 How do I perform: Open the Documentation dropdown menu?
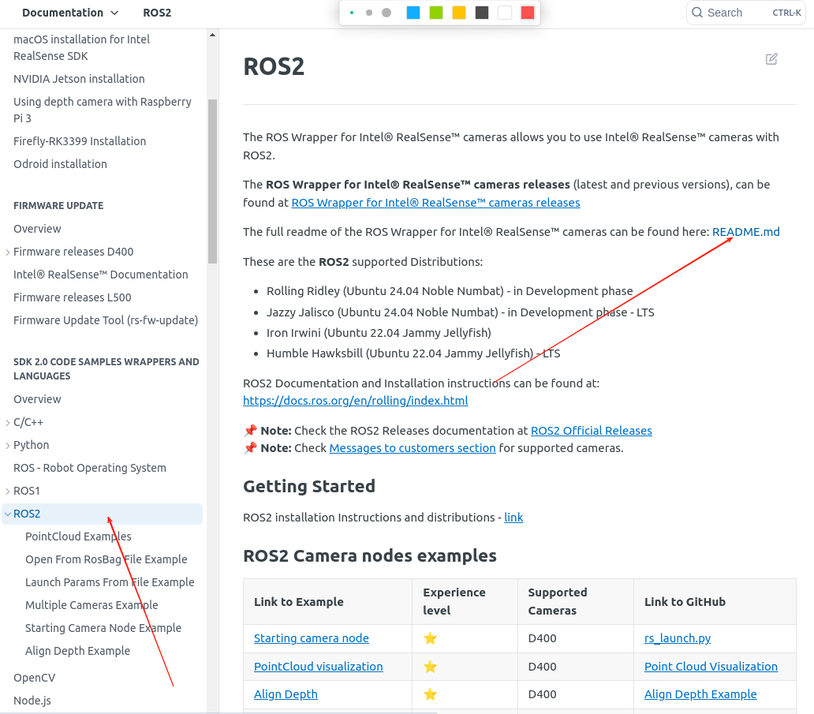70,13
